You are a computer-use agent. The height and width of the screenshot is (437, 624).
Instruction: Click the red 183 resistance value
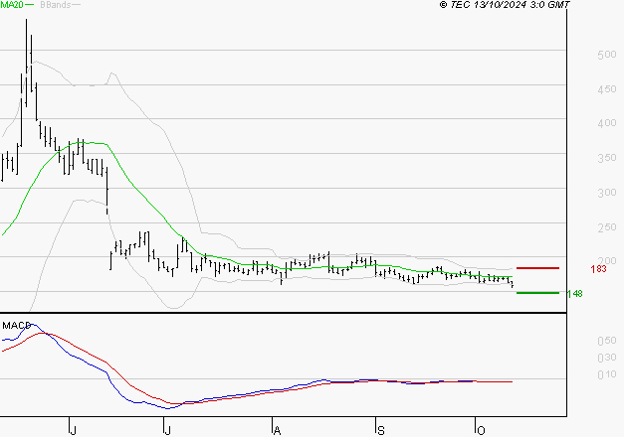[x=598, y=269]
